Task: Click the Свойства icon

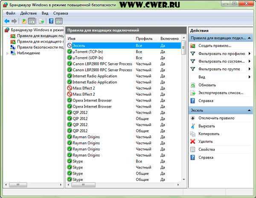Action: coord(193,149)
